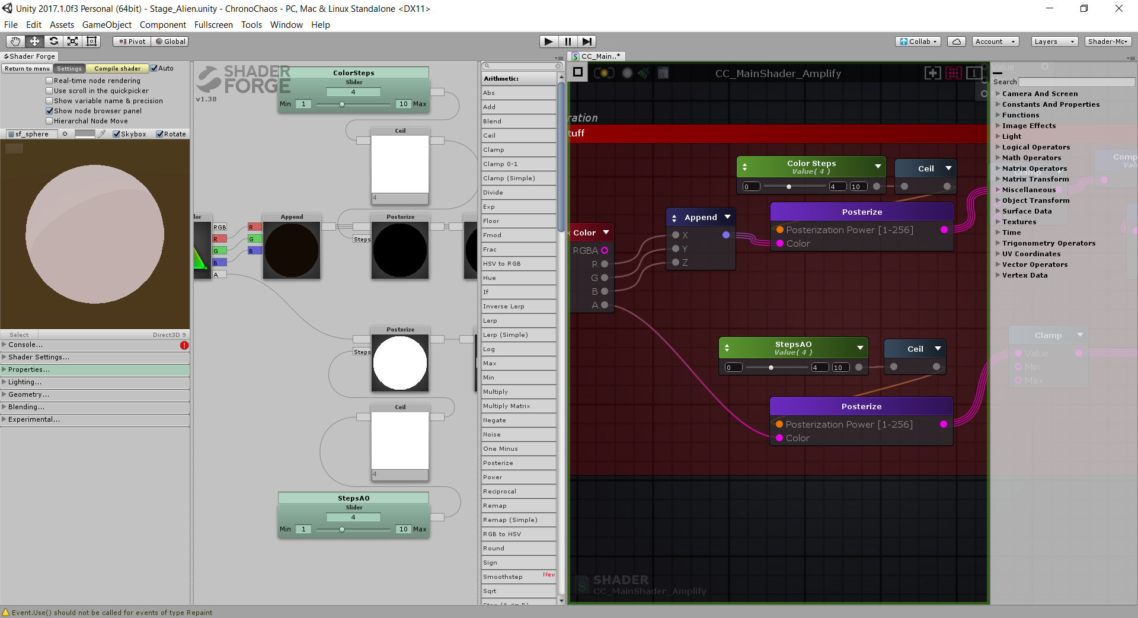This screenshot has height=618, width=1138.
Task: Select the Hand tool in the toolbar
Action: coord(15,41)
